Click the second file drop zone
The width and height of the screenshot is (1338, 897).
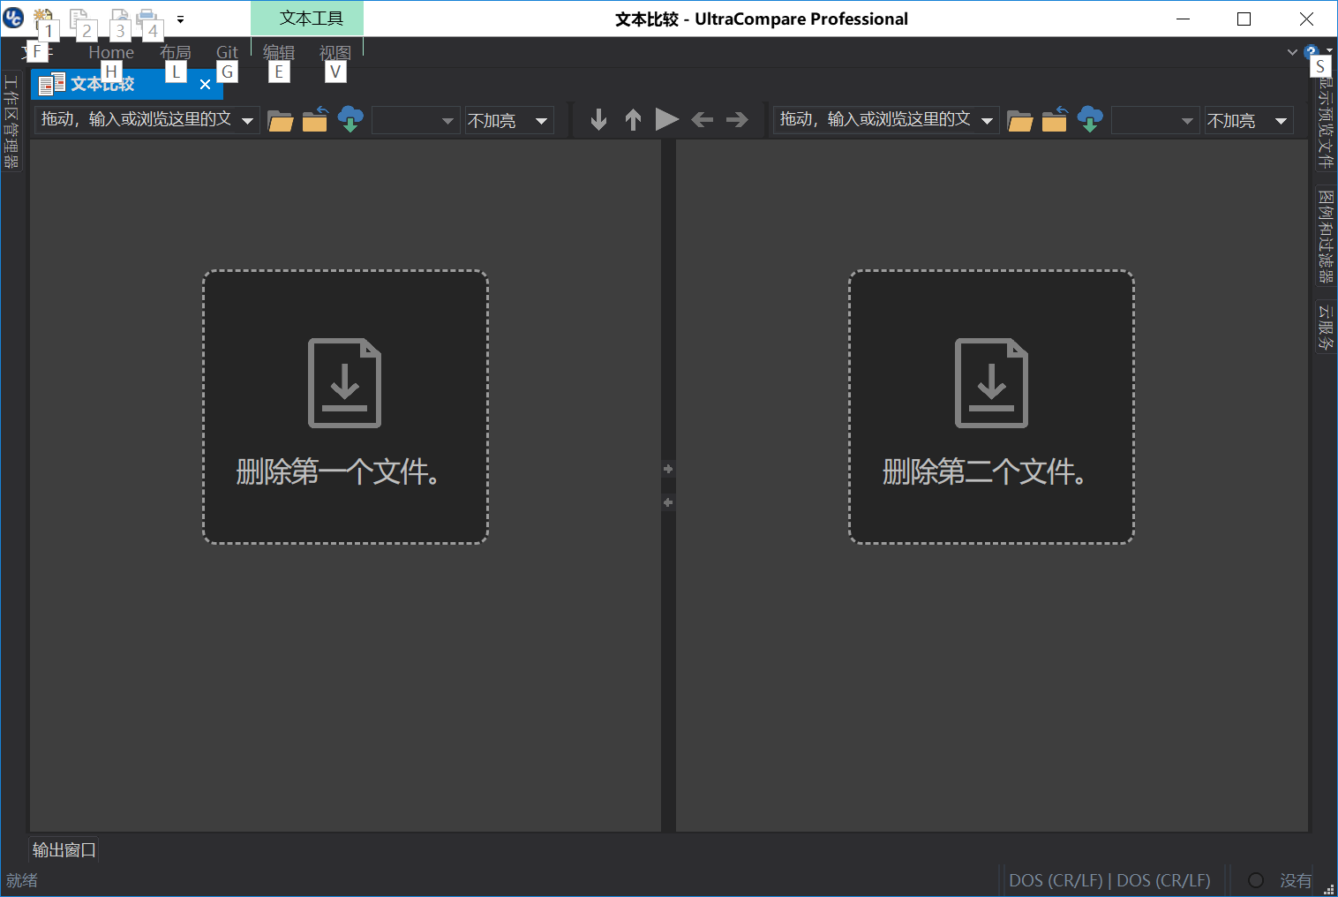click(991, 407)
